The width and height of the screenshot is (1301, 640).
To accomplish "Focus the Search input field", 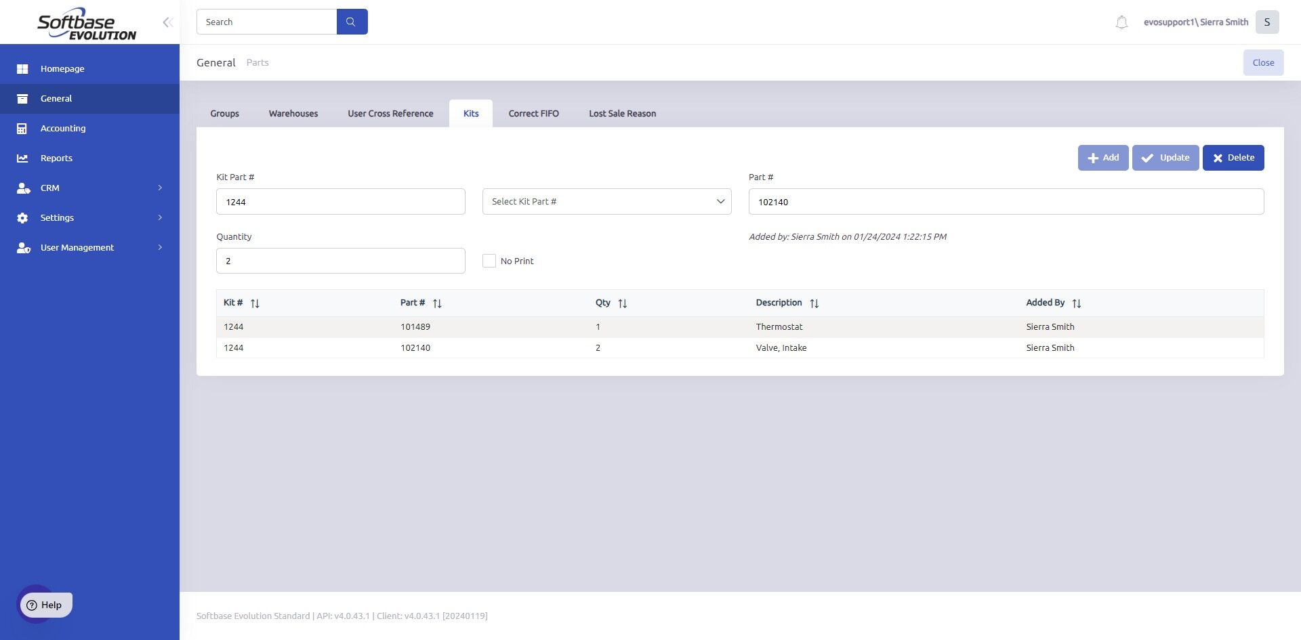I will click(266, 22).
